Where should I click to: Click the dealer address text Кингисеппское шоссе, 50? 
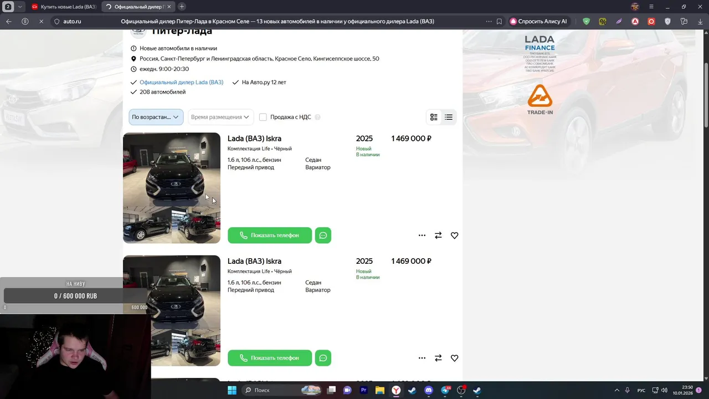click(346, 59)
